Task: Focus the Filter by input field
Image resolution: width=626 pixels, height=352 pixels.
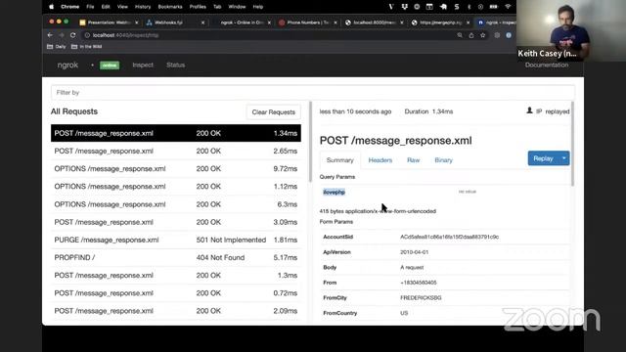Action: (x=313, y=93)
